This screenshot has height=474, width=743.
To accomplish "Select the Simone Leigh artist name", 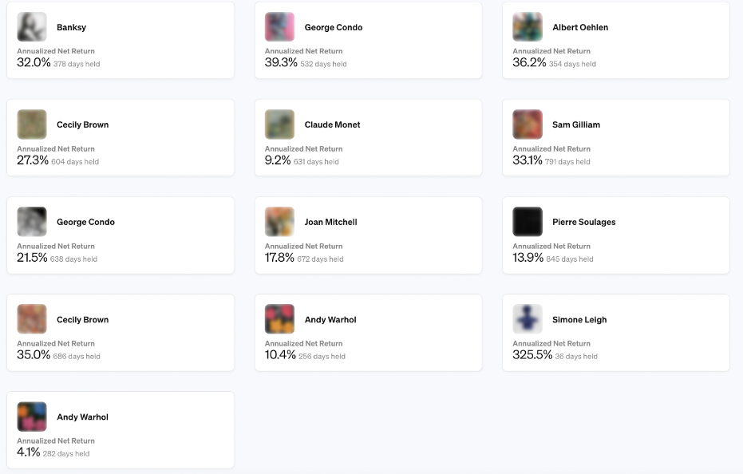I will pos(579,319).
